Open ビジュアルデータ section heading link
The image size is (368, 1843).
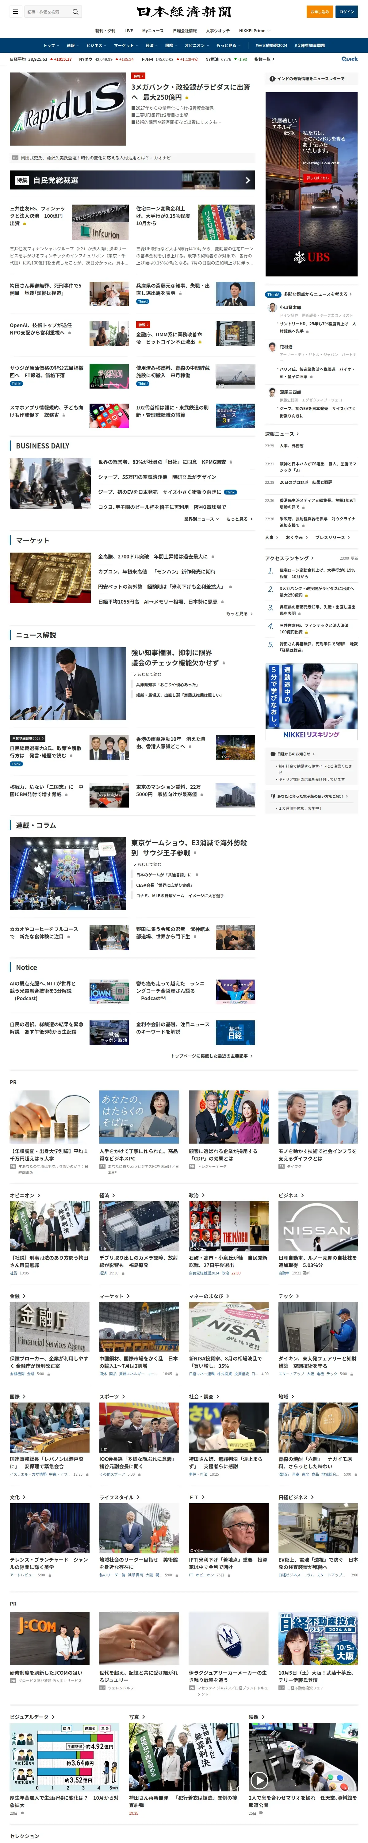coord(32,1716)
